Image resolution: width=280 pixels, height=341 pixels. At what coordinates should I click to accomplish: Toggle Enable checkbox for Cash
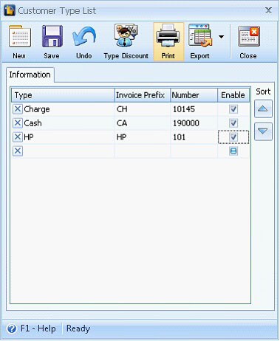(x=233, y=123)
